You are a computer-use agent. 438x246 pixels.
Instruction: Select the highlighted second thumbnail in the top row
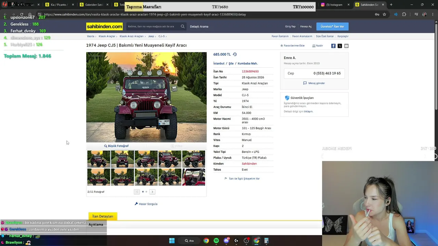(x=123, y=159)
